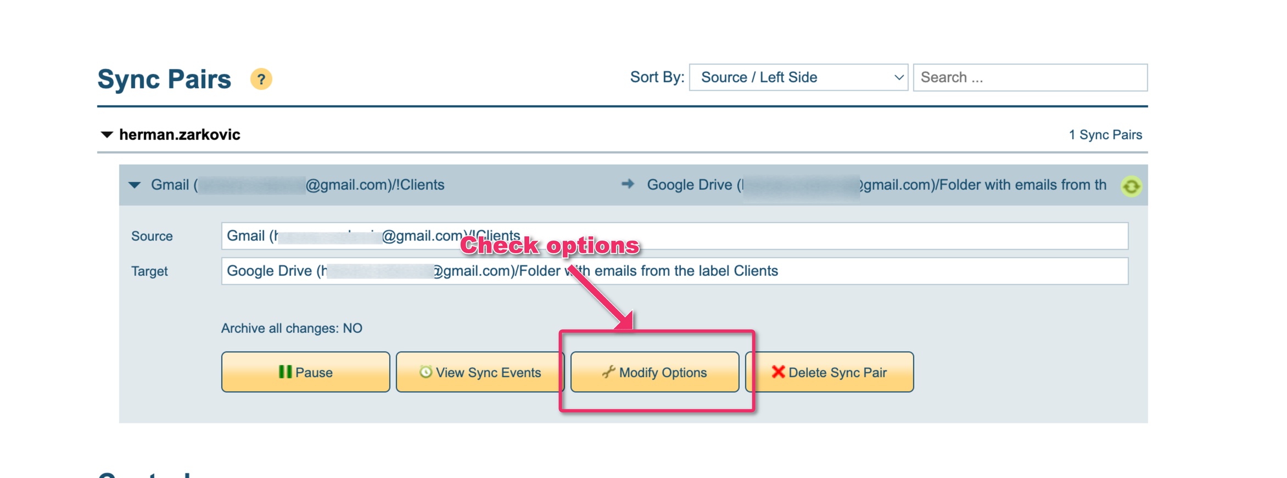Screen dimensions: 1287x478
Task: Click the Sync Pairs page heading
Action: [164, 79]
